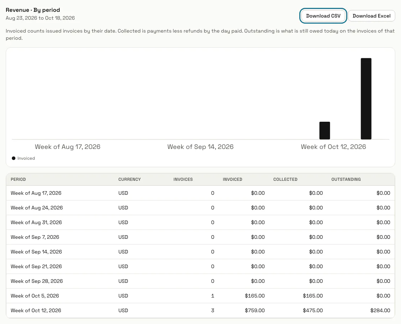The image size is (401, 324).
Task: Click the 'Week of Aug 17, 2026' chart axis label
Action: pyautogui.click(x=68, y=147)
